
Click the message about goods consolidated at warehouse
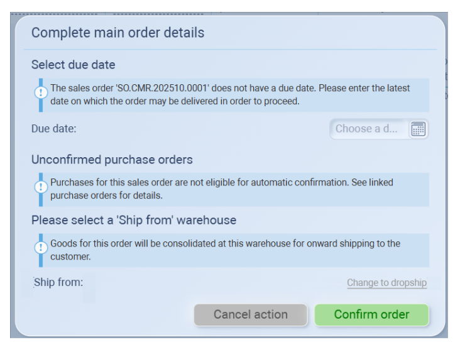point(225,244)
